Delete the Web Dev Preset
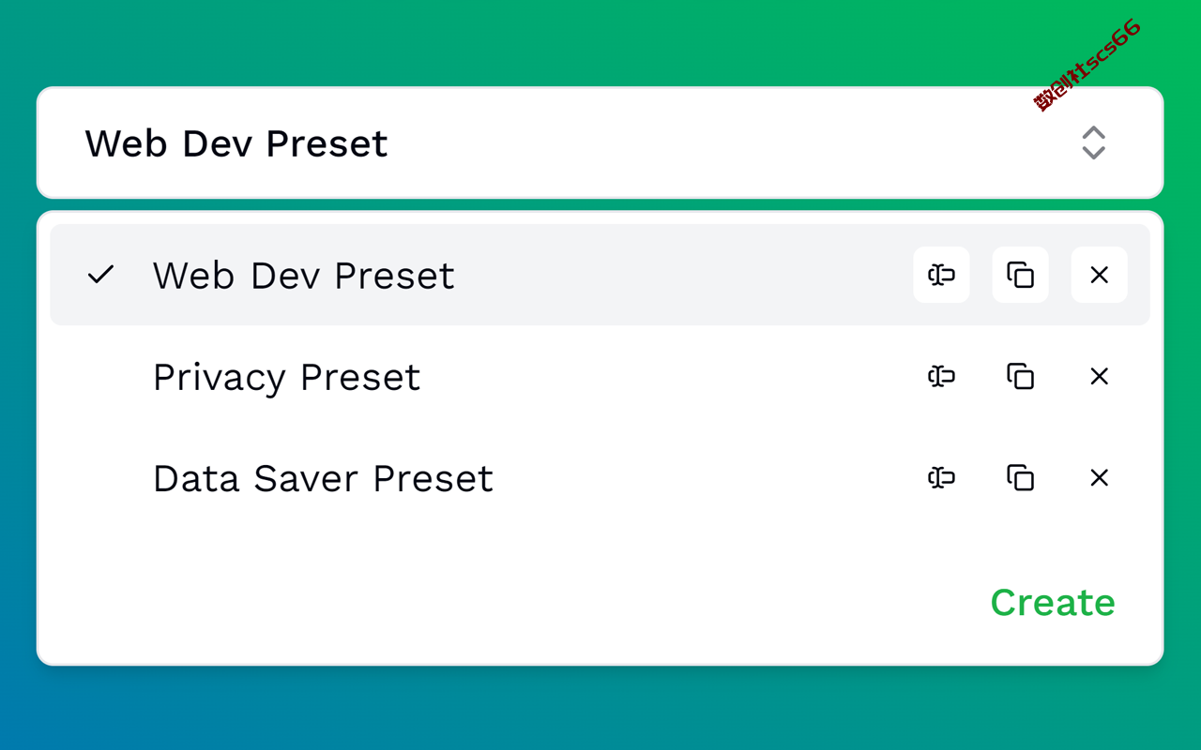 click(1099, 275)
